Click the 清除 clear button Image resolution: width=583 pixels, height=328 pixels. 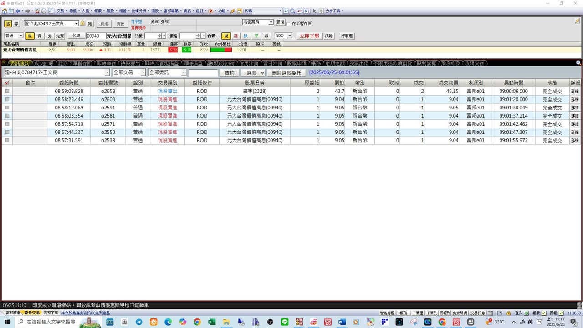(x=329, y=36)
